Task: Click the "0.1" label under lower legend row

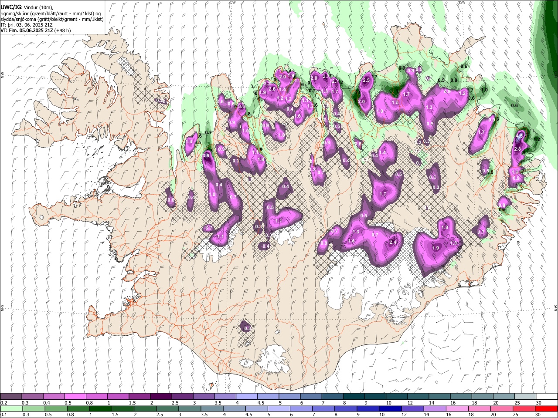Action: tap(3, 415)
